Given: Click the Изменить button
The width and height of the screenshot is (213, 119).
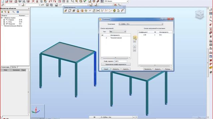Looking at the screenshot, I should click(116, 69).
